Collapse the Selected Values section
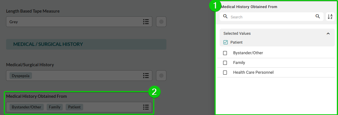Screen dimensions: 338x115 328,34
